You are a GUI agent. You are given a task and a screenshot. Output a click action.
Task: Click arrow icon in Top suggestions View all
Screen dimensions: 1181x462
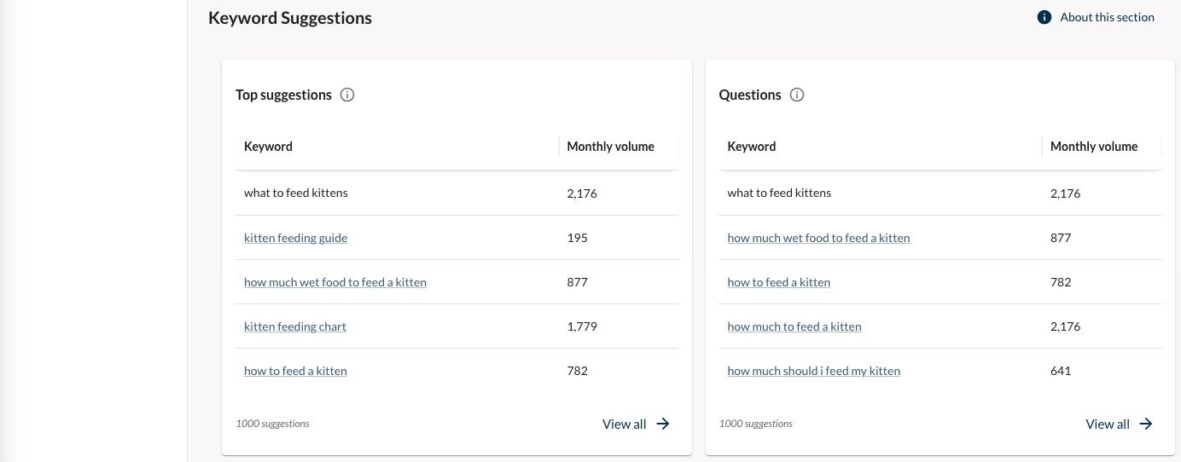pyautogui.click(x=663, y=424)
